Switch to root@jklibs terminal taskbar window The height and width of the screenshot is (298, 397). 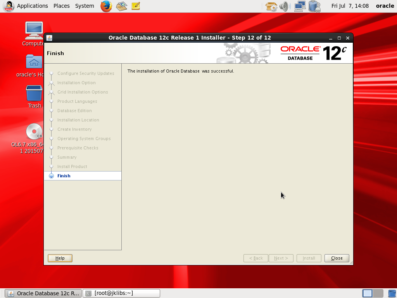[121, 293]
